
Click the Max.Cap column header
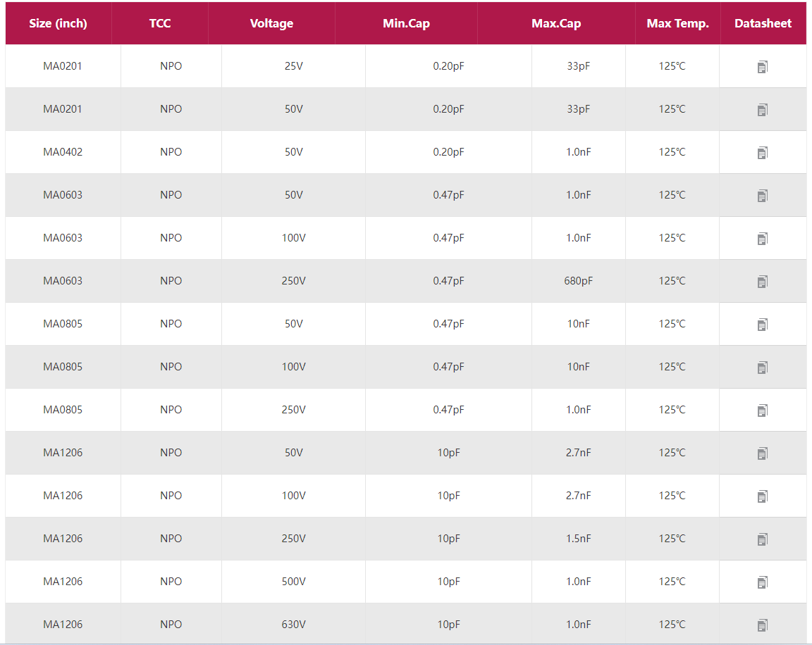pyautogui.click(x=556, y=23)
